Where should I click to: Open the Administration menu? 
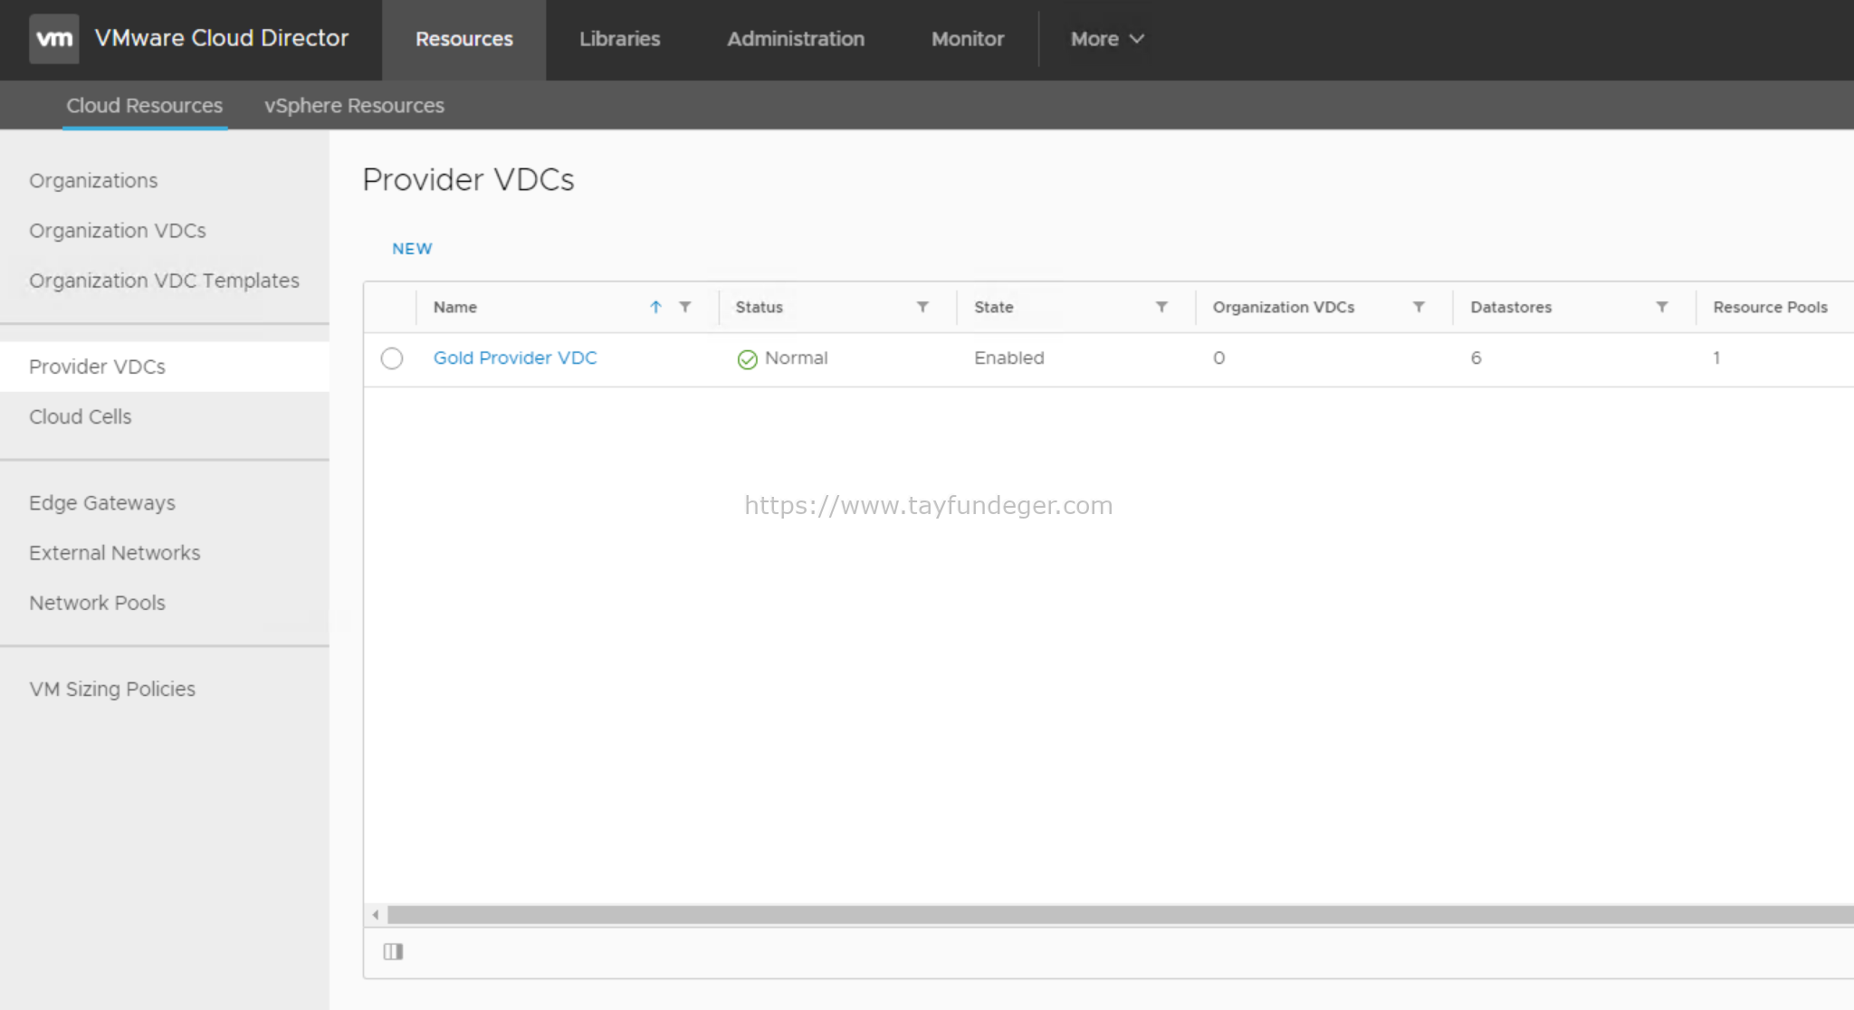tap(795, 39)
